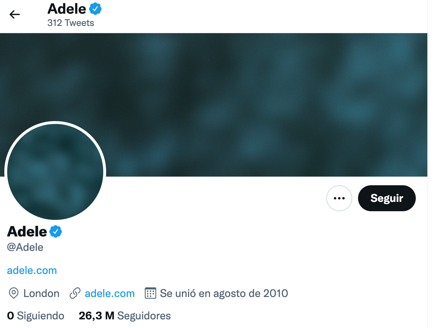Click the verified badge beside the profile name

(56, 231)
